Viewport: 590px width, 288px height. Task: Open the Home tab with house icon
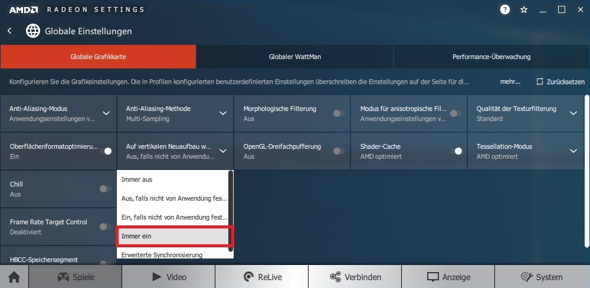tap(14, 277)
